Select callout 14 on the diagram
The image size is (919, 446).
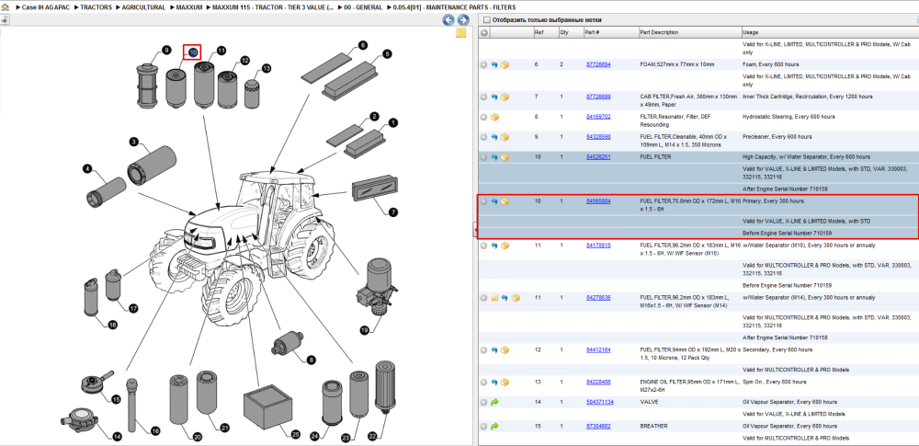[x=118, y=436]
